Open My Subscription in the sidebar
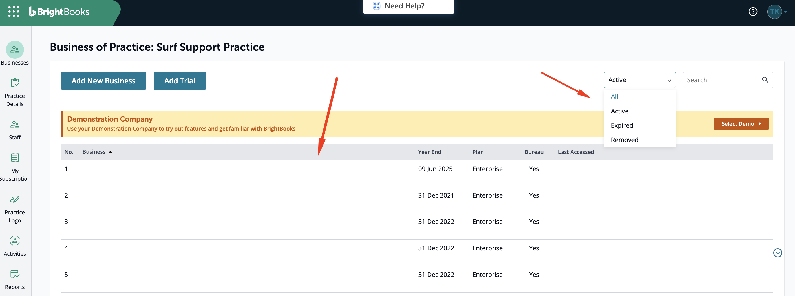Viewport: 795px width, 296px height. click(15, 167)
